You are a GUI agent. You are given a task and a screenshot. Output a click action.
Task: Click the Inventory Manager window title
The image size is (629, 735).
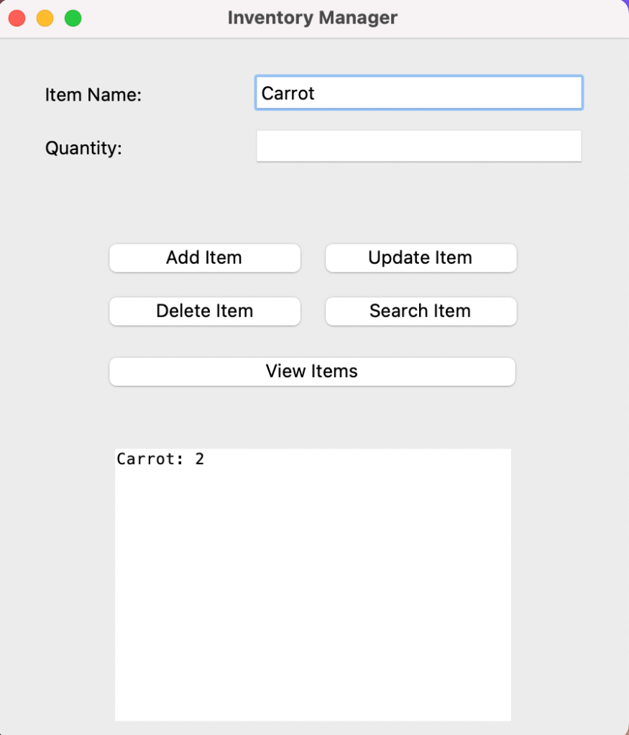312,18
